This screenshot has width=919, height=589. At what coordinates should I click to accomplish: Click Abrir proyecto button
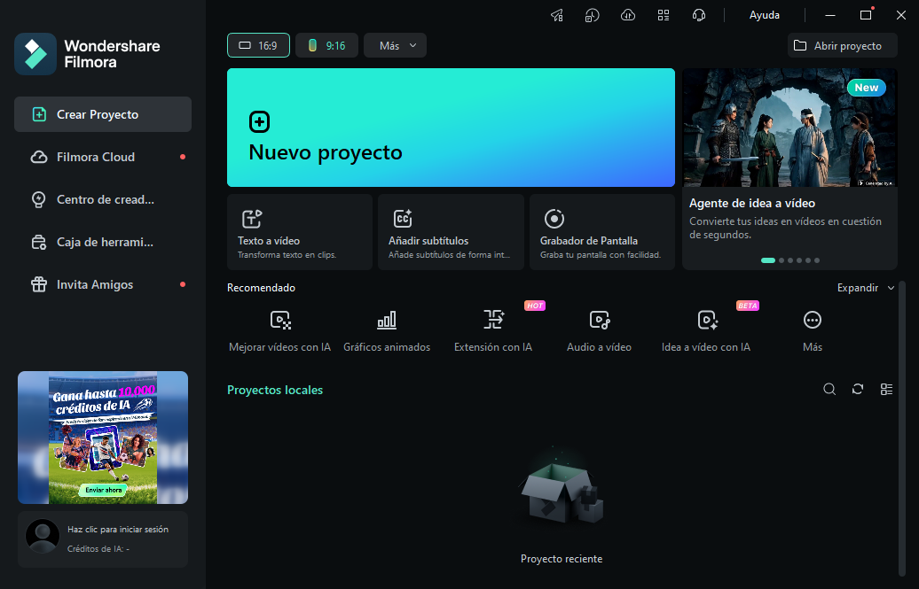(x=842, y=46)
